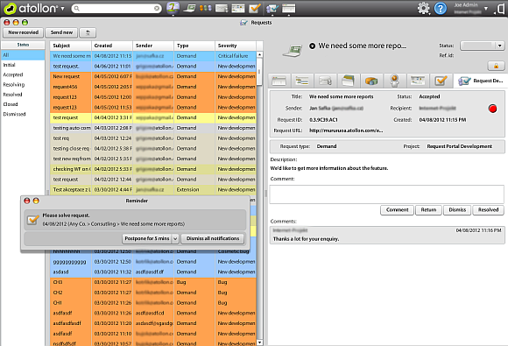Click the laptop project icon in detail header

click(x=293, y=51)
